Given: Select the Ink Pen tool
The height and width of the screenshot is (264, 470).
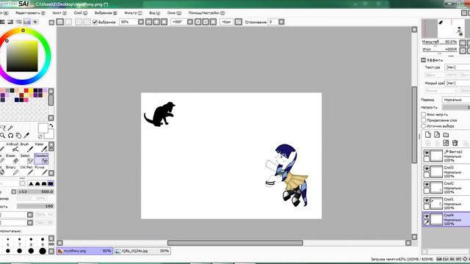Looking at the screenshot, I should (27, 170).
